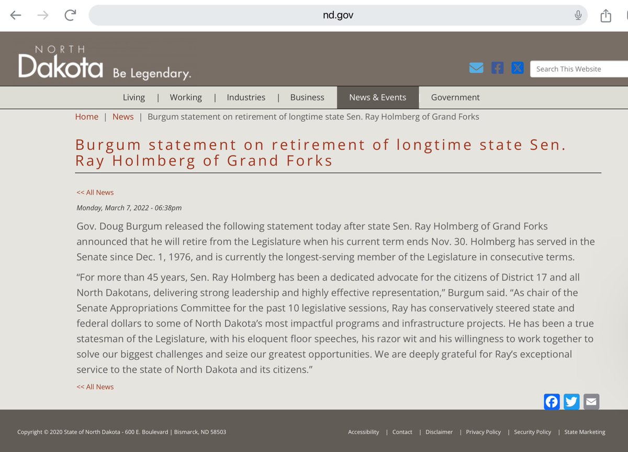The height and width of the screenshot is (452, 628).
Task: Open the Working menu
Action: (x=186, y=97)
